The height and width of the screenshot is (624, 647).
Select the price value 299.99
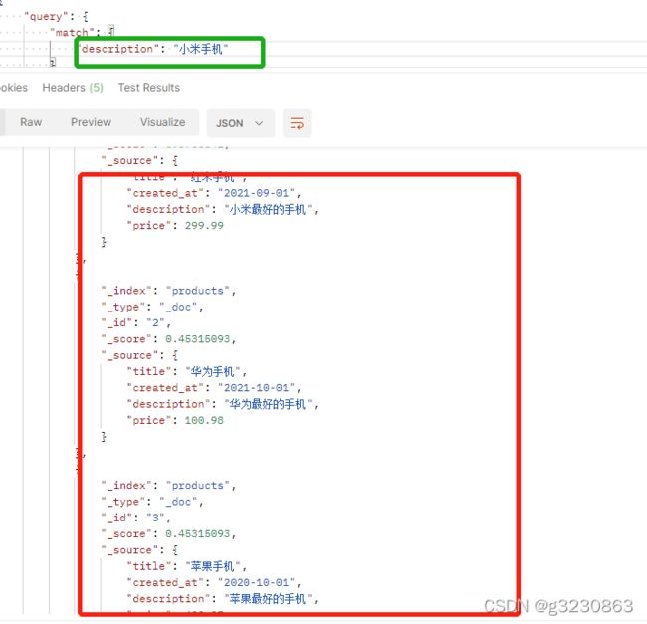pyautogui.click(x=204, y=226)
